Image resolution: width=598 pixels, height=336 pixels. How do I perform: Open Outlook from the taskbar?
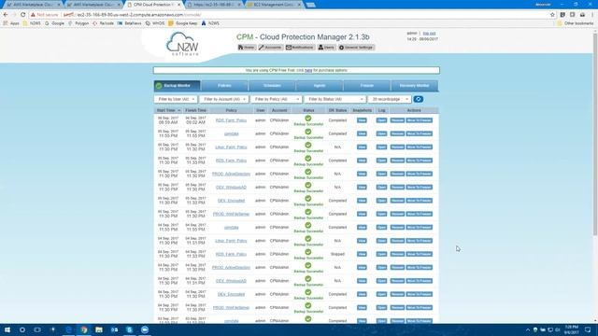click(x=114, y=329)
